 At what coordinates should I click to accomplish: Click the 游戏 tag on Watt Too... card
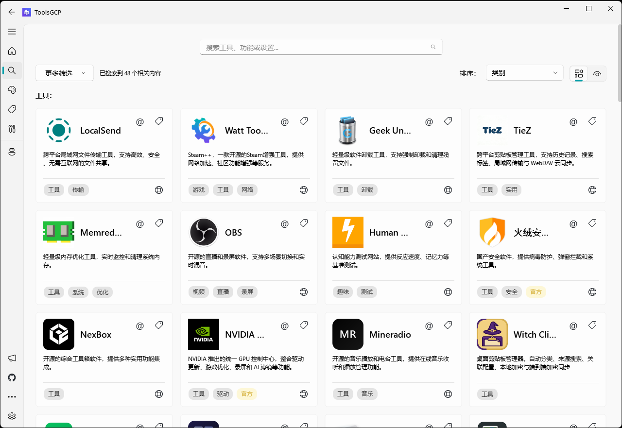[199, 190]
